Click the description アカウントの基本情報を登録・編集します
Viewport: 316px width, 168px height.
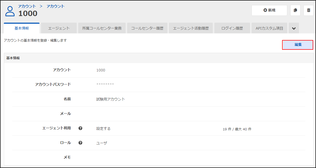click(x=35, y=40)
